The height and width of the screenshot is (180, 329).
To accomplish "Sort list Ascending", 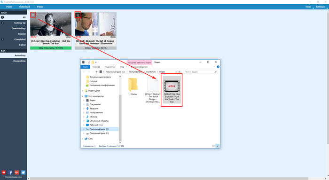I will [x=14, y=55].
